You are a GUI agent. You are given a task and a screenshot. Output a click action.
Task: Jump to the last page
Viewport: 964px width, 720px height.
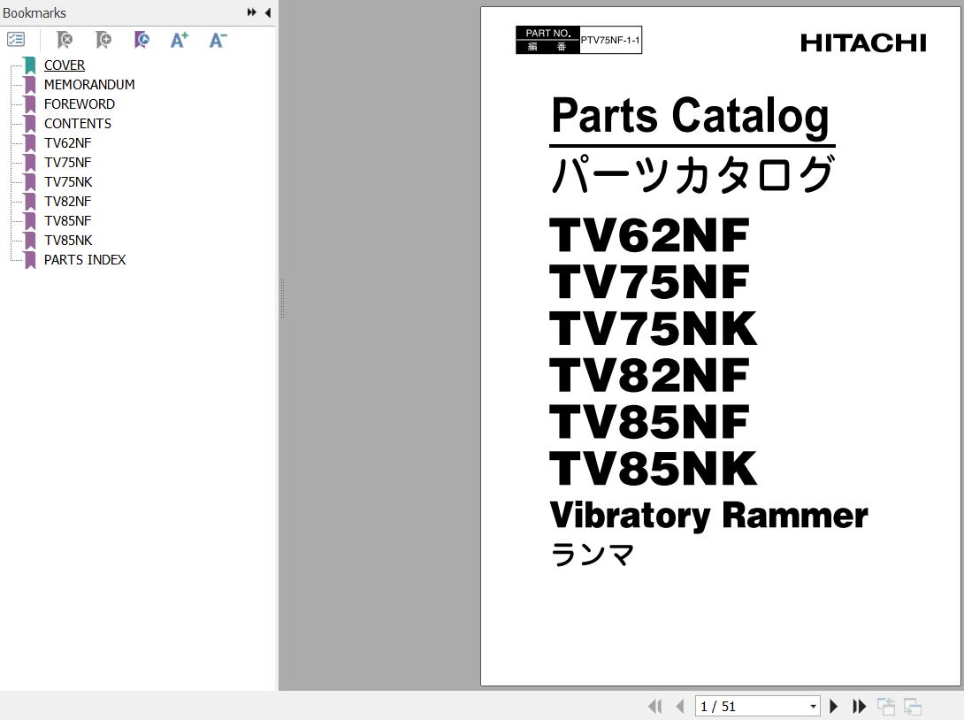coord(859,707)
